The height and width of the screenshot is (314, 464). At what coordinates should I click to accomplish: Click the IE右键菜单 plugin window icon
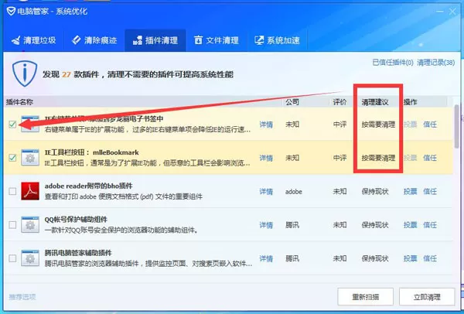(30, 124)
